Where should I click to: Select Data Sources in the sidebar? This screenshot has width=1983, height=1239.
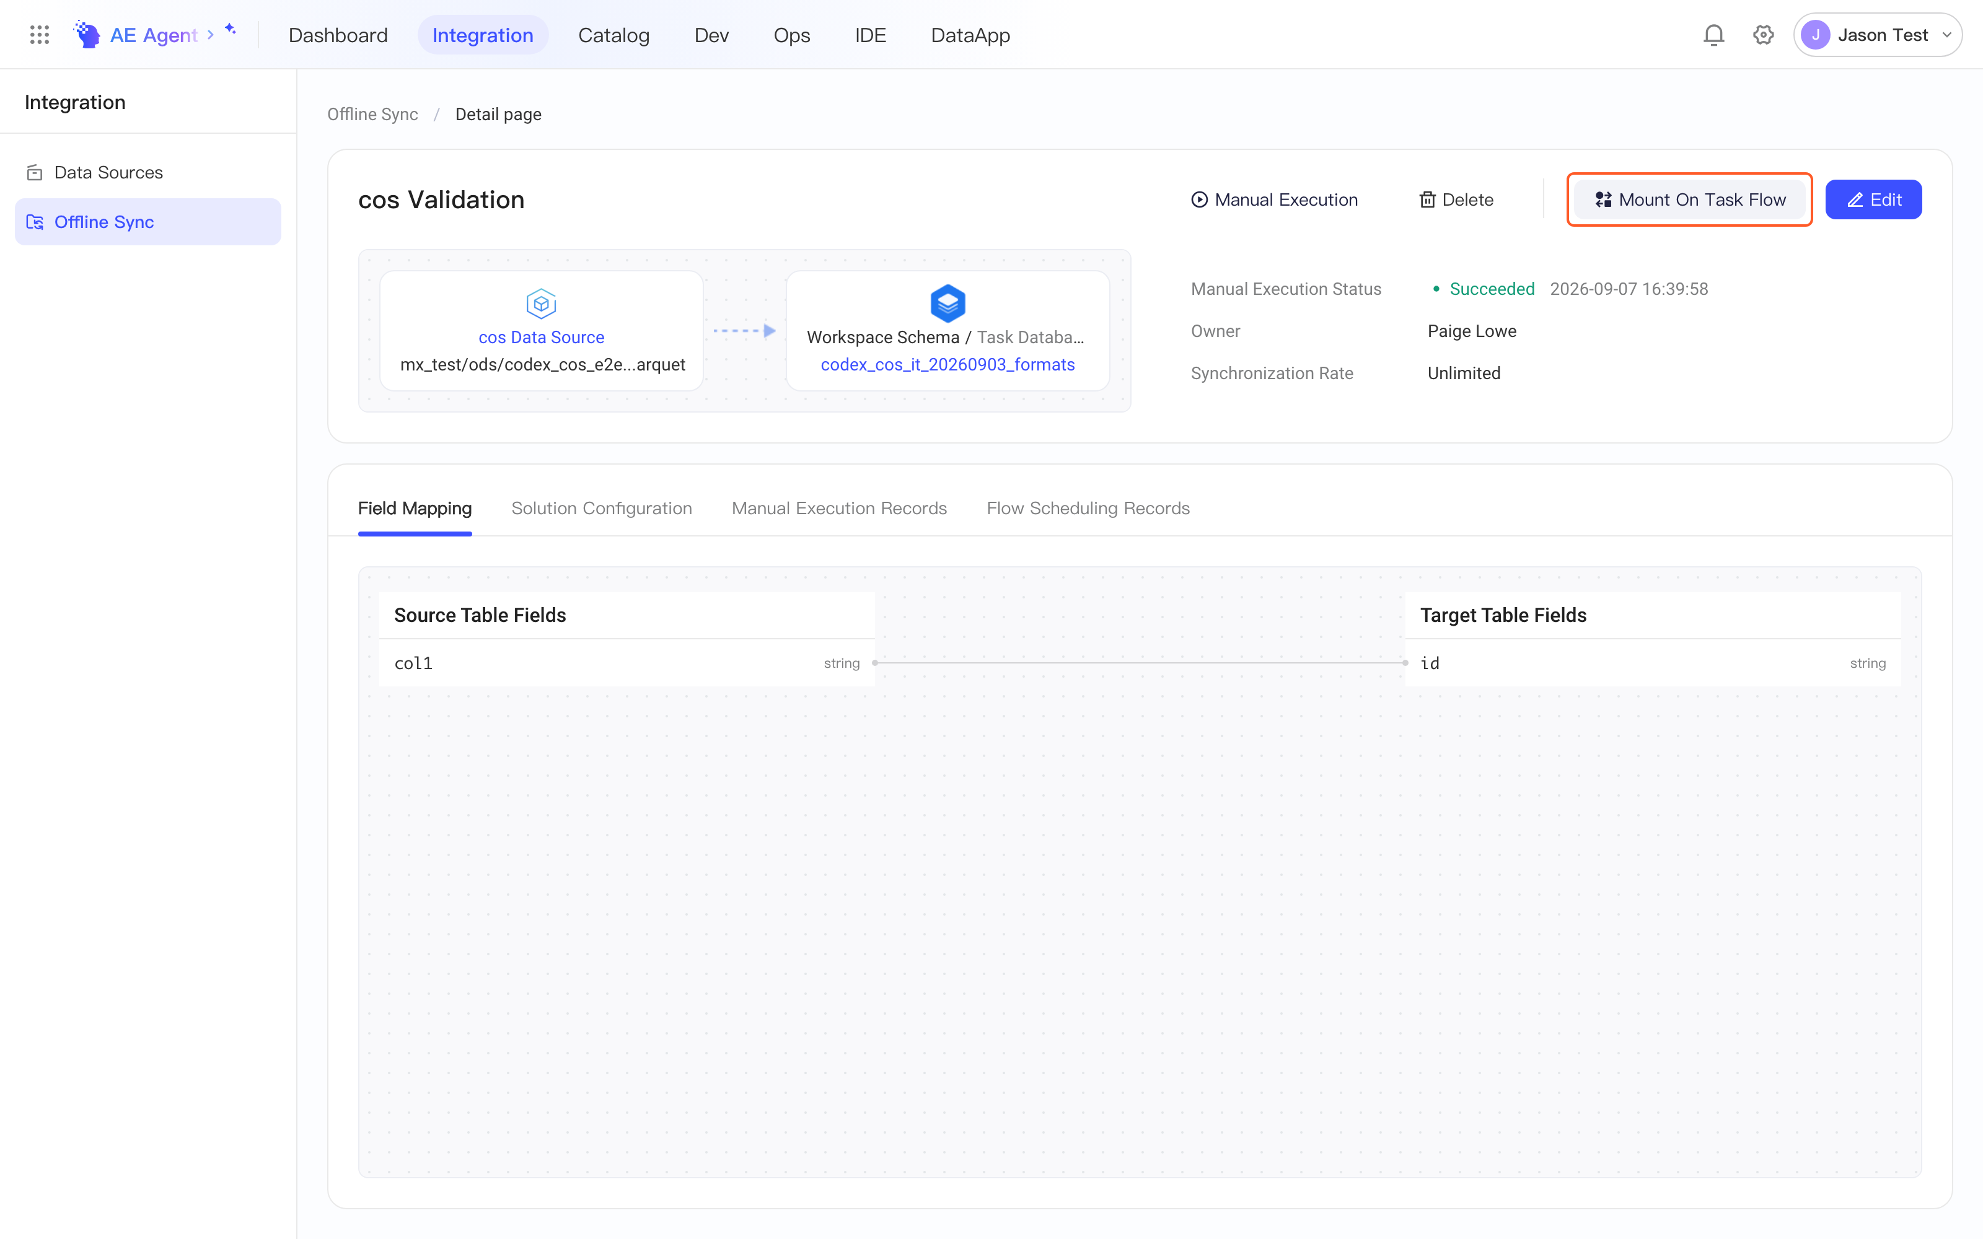coord(147,173)
